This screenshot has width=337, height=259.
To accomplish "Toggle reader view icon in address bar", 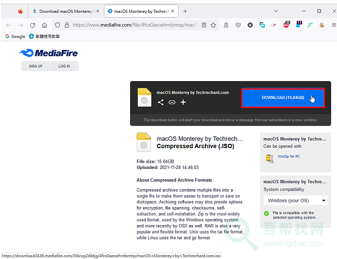I will 204,25.
